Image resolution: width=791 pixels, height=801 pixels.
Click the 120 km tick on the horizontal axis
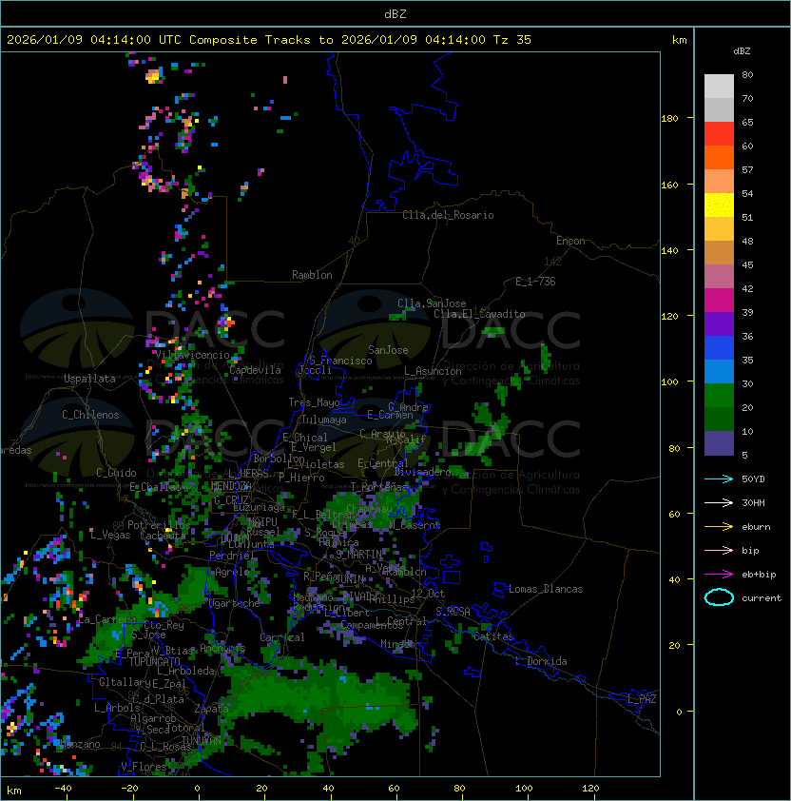tap(590, 789)
